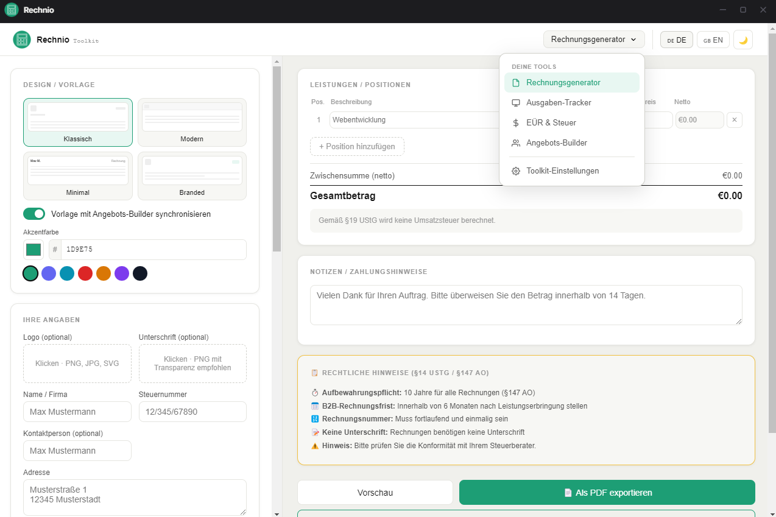
Task: Click the document icon beside Rechnungsgenerator
Action: (516, 83)
